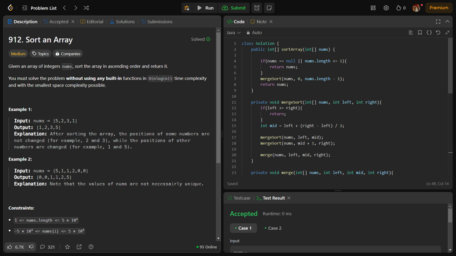
Task: Open the user profile avatar
Action: [417, 8]
